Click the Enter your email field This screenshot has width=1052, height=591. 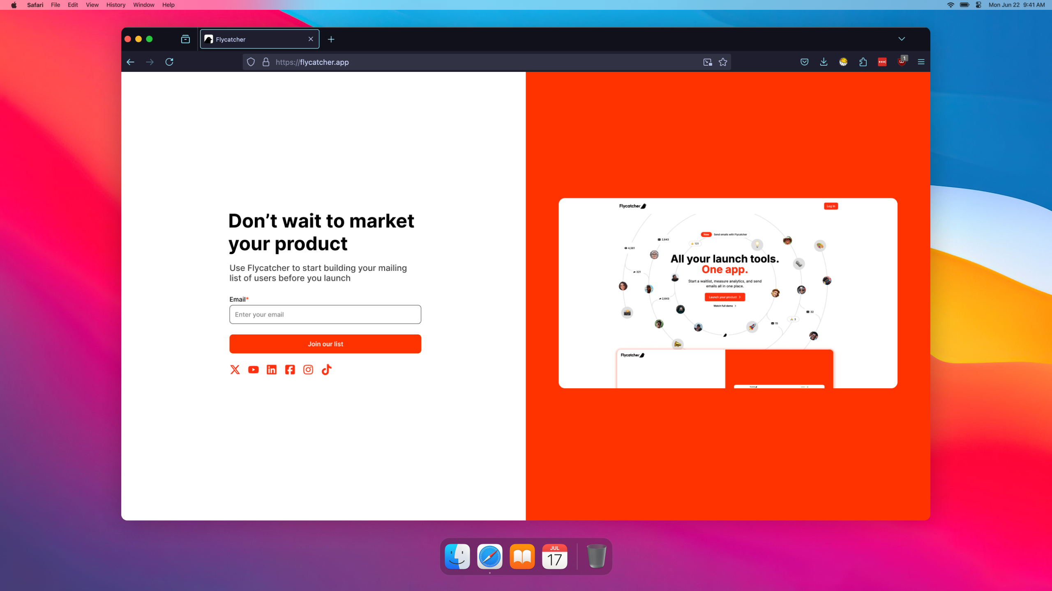click(325, 314)
